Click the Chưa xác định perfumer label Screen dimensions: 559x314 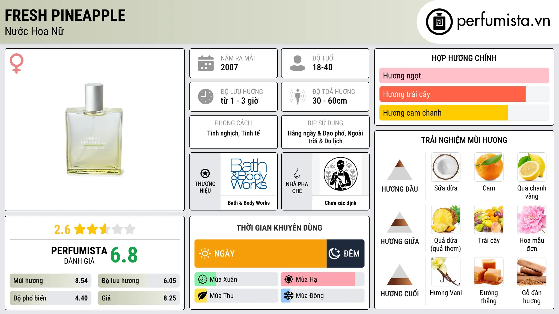tap(340, 203)
